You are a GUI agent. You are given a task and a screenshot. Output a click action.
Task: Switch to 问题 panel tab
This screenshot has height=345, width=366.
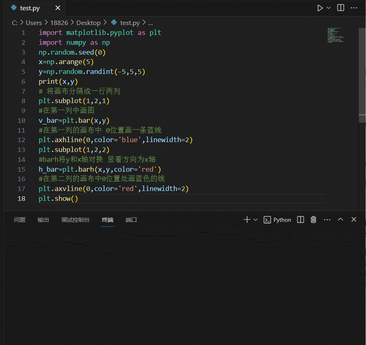coord(20,220)
